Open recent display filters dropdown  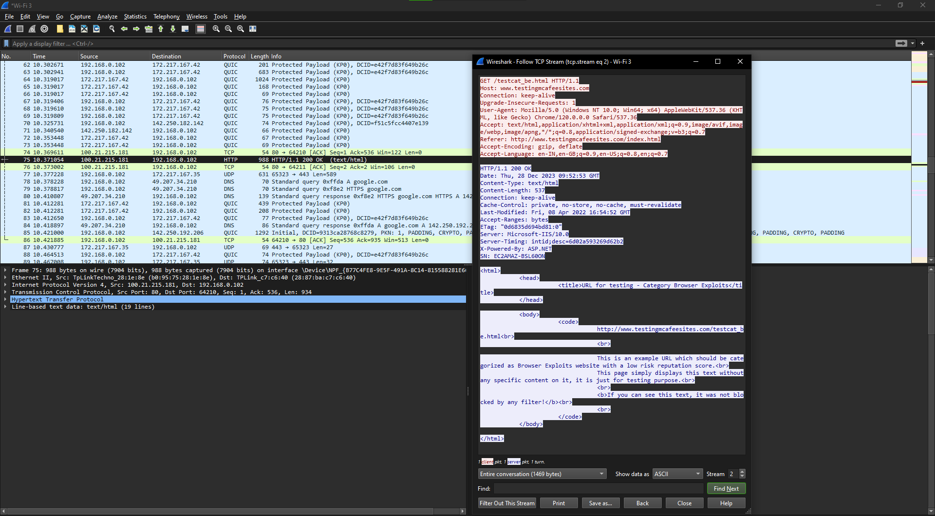coord(913,43)
